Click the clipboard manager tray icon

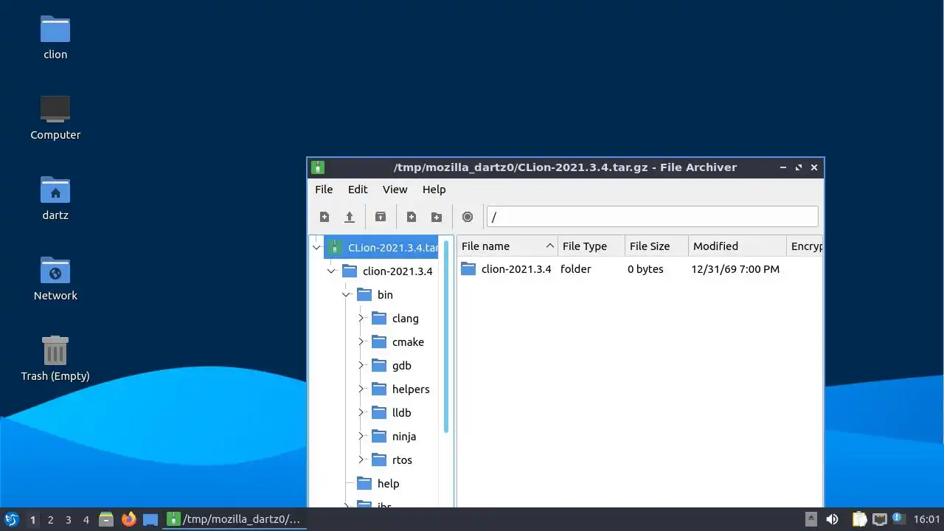pyautogui.click(x=859, y=519)
